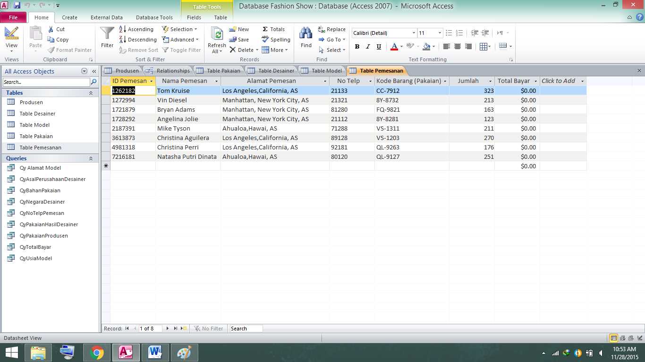Viewport: 645px width, 362px height.
Task: Click the numbered list icon
Action: [460, 33]
